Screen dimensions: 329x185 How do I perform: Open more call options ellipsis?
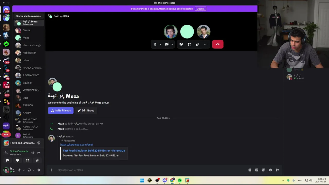click(x=206, y=44)
